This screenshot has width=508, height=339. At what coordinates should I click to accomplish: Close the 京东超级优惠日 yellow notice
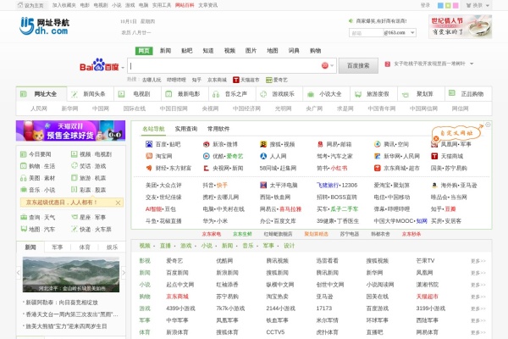118,203
